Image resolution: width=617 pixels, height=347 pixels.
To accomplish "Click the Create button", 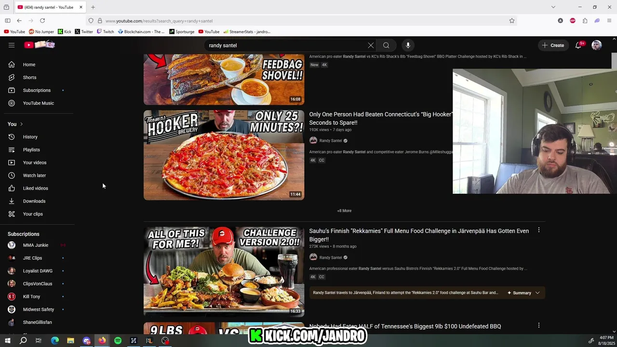I will pos(553,45).
